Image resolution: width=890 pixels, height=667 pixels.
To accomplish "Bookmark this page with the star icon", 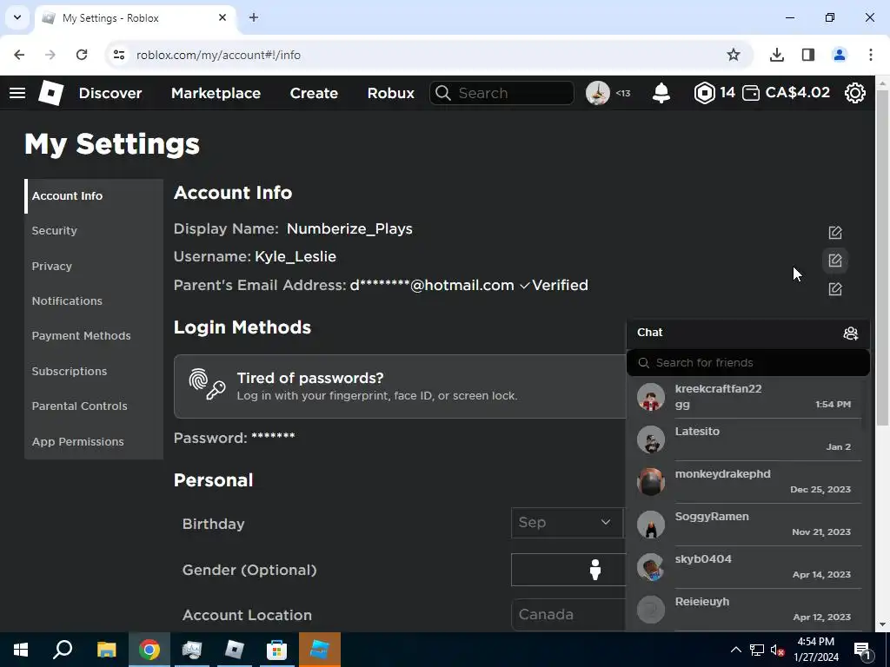I will [x=734, y=55].
